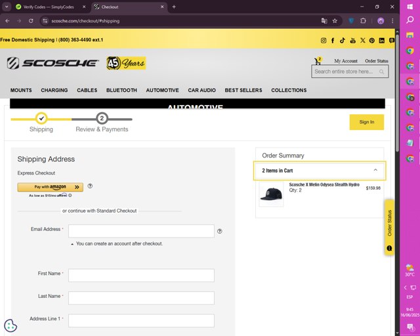Open a new browser tab

[174, 7]
